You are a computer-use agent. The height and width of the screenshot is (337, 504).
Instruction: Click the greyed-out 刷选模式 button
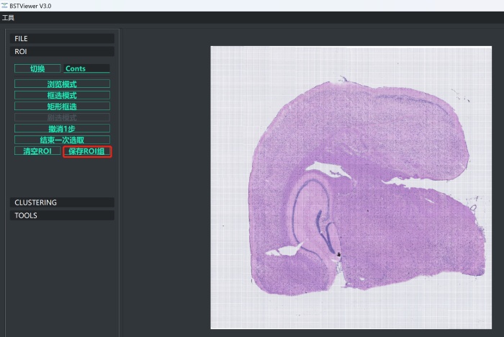coord(62,117)
